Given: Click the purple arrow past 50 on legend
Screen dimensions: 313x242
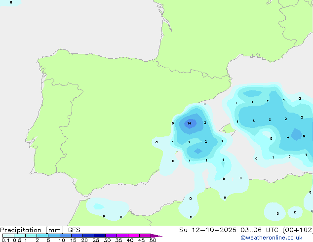Looking at the screenshot, I should click(x=156, y=236).
